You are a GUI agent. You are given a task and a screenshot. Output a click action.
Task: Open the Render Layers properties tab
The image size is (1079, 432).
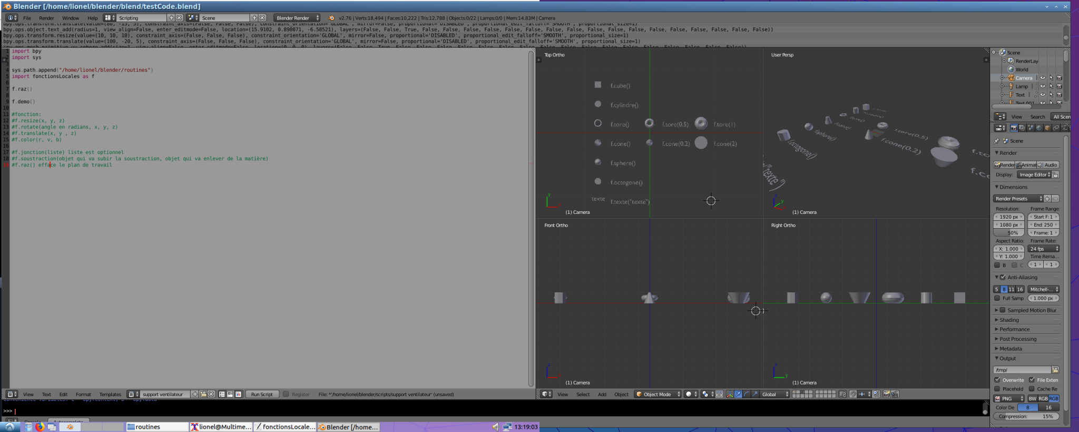[1022, 128]
